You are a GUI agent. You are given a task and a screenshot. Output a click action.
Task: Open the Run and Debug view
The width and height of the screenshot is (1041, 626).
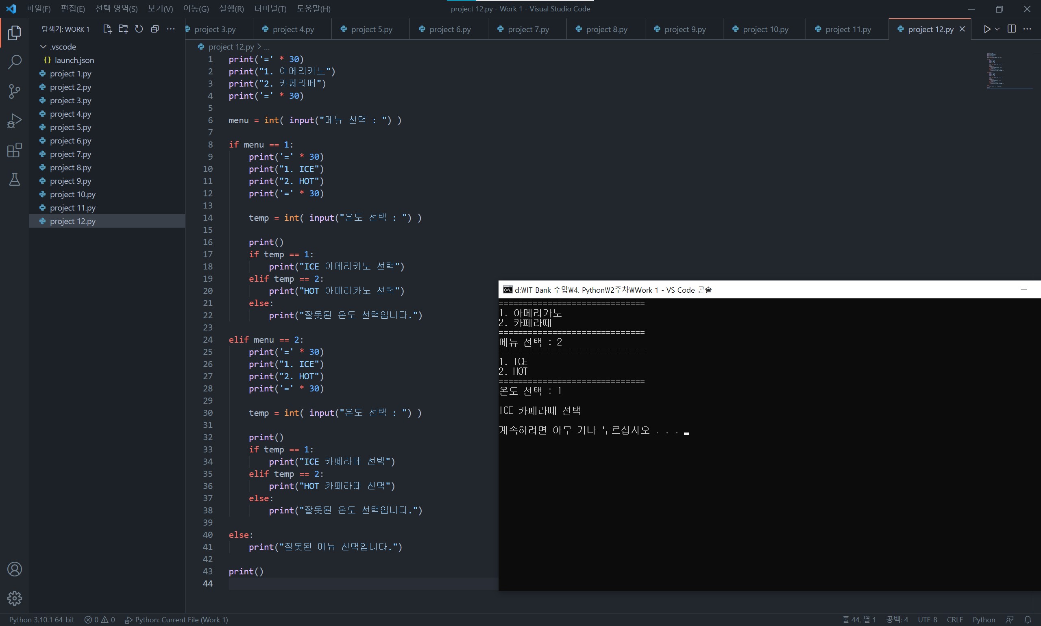click(14, 121)
